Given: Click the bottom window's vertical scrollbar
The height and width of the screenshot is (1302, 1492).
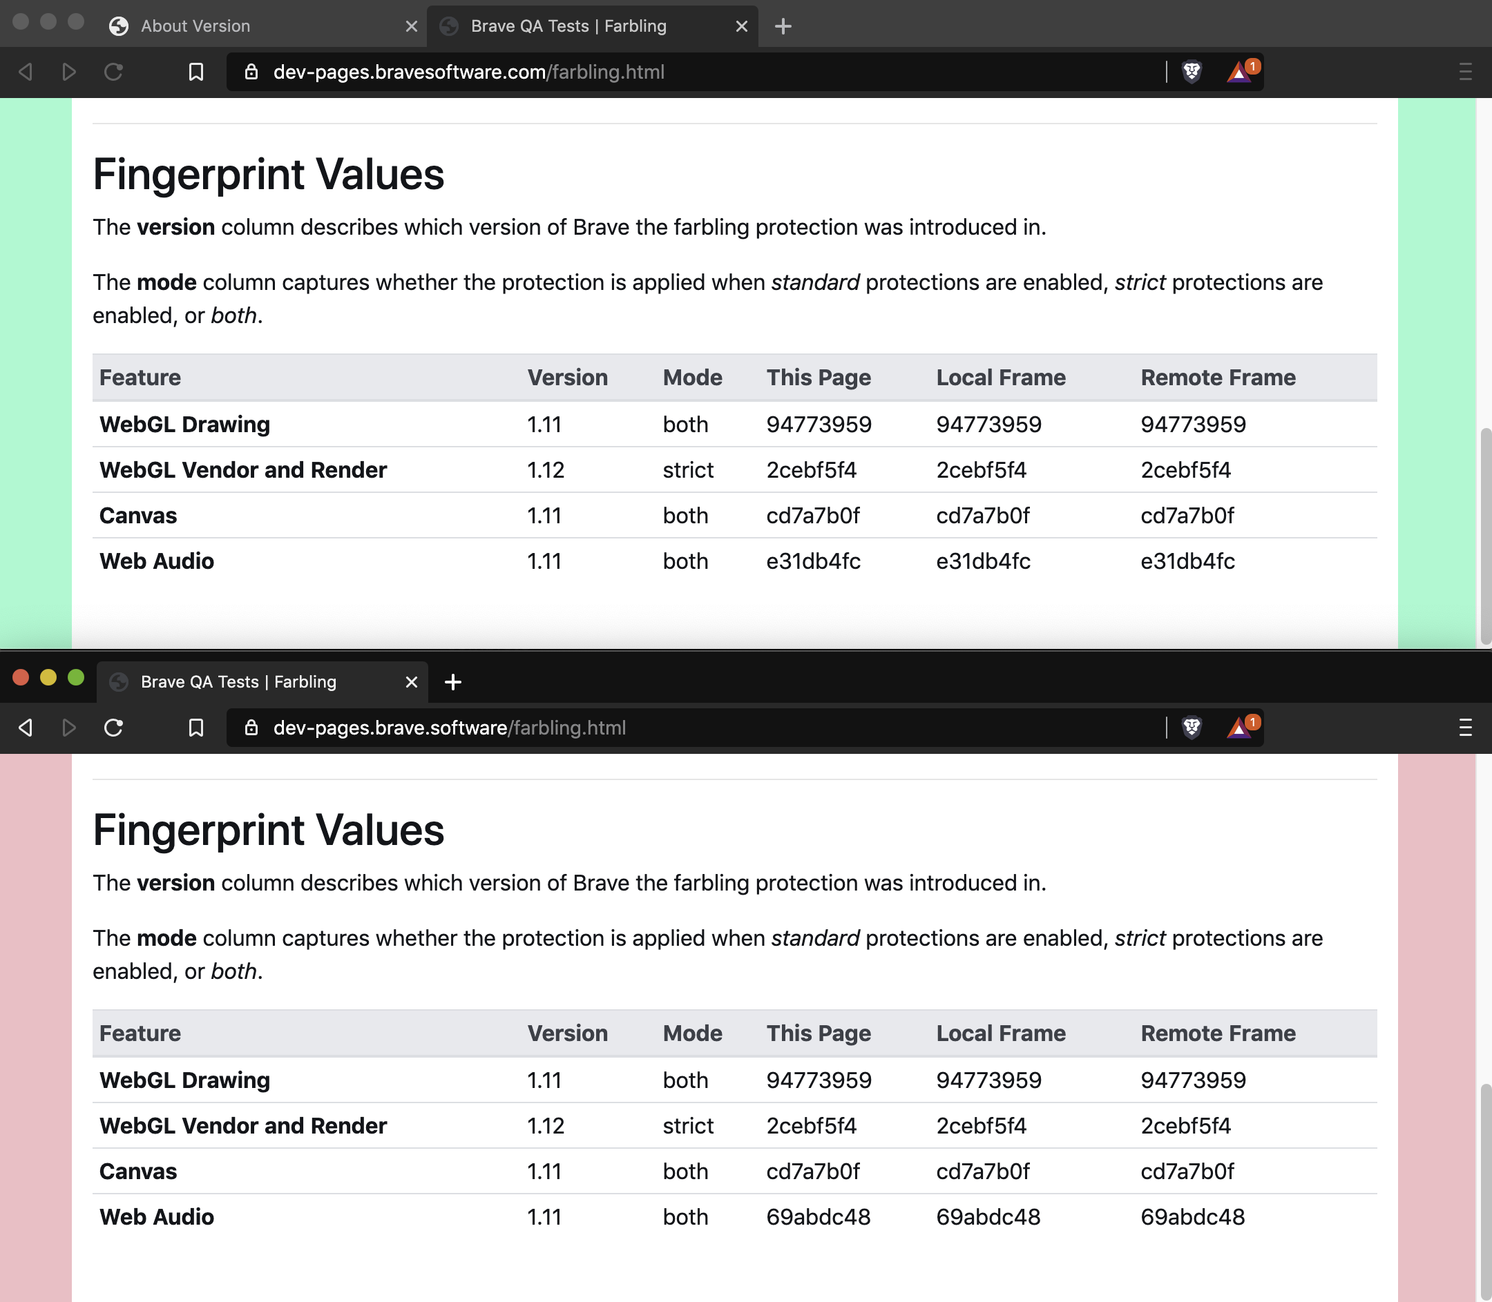Looking at the screenshot, I should click(x=1486, y=1192).
